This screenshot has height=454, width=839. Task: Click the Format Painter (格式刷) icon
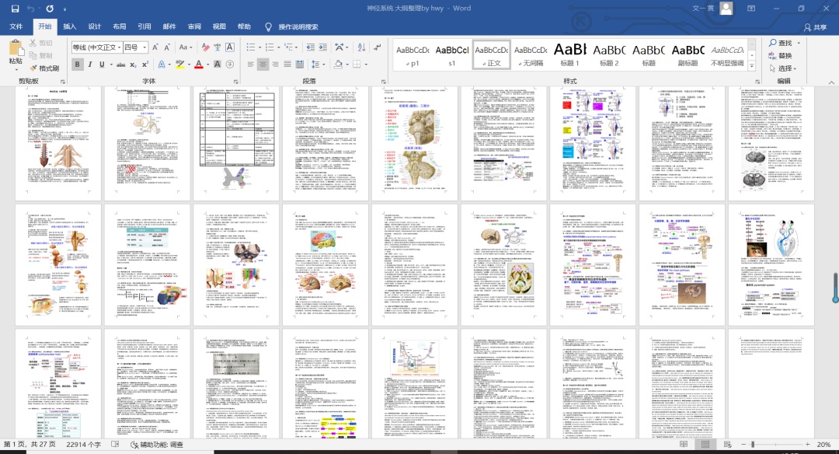click(33, 68)
